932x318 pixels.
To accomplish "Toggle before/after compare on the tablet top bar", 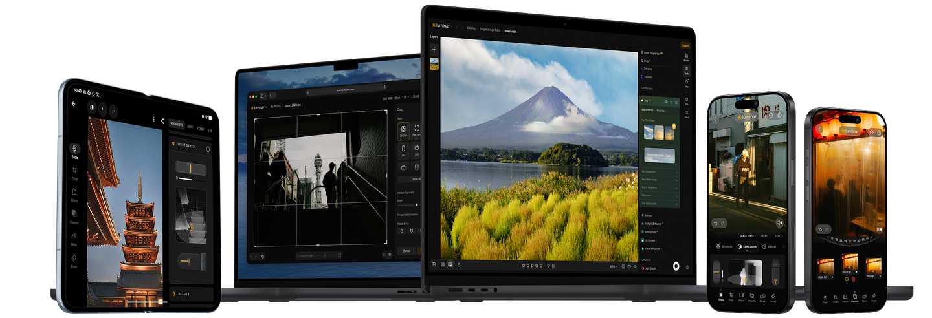I will tap(92, 108).
